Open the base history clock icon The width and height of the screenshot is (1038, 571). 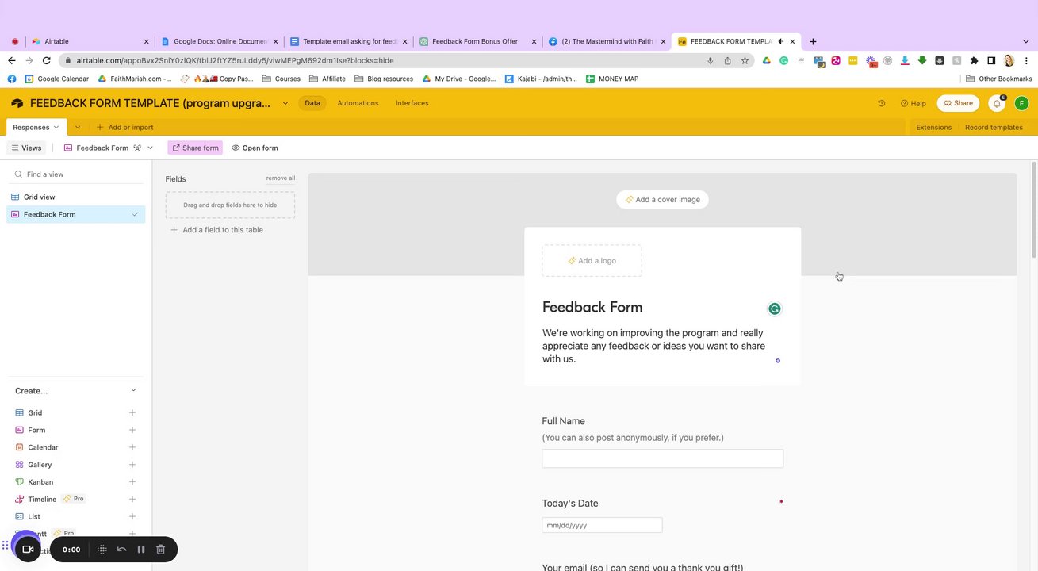(x=881, y=103)
